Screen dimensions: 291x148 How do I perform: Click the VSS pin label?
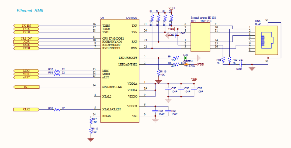point(134,116)
